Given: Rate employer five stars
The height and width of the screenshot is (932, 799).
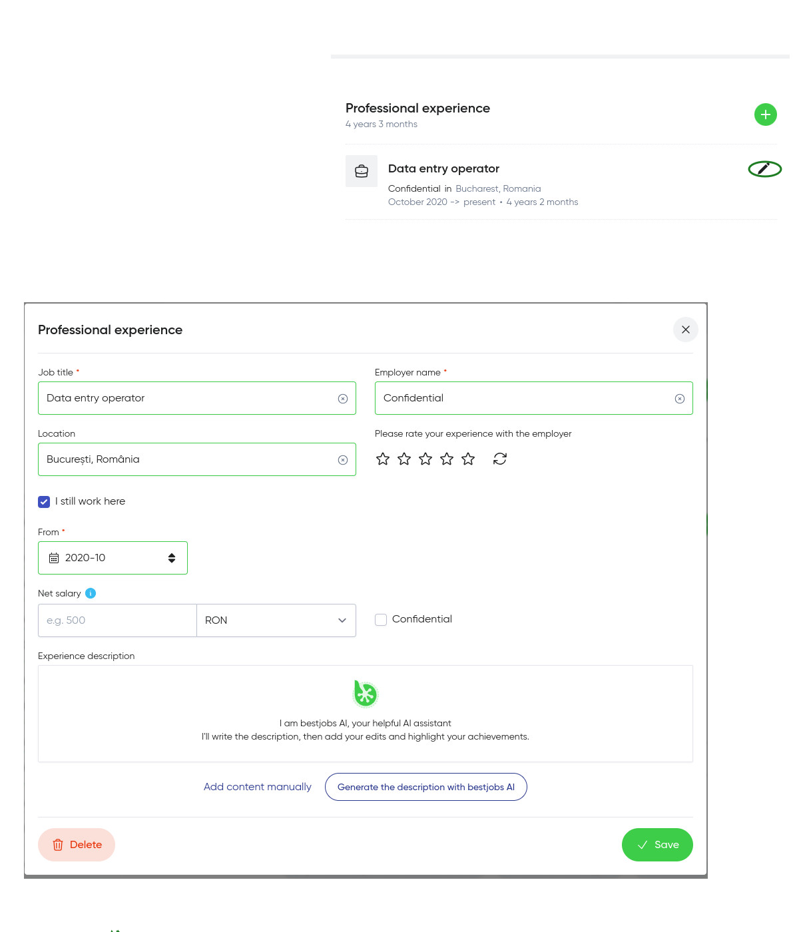Looking at the screenshot, I should [468, 459].
